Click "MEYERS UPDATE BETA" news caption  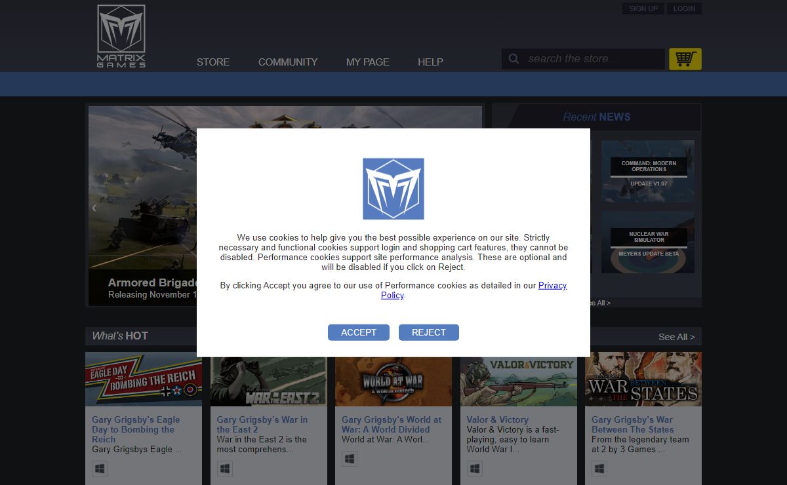point(649,254)
